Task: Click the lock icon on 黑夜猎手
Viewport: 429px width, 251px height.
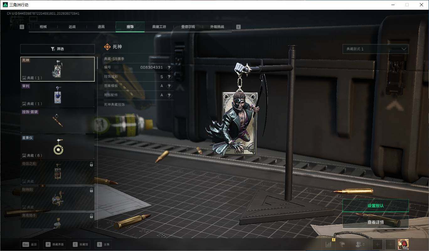Action: point(91,216)
